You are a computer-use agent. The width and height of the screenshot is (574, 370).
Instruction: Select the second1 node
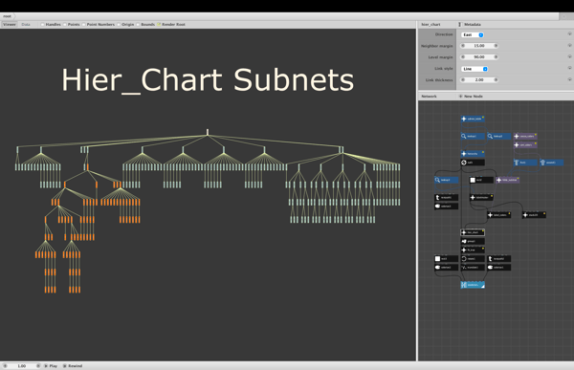552,163
